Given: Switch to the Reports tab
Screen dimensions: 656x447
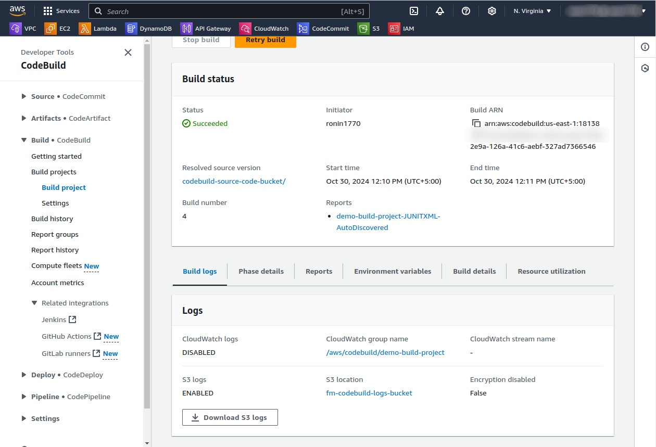Looking at the screenshot, I should click(x=319, y=271).
